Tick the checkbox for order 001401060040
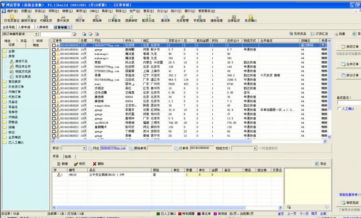361x218 pixels. (x=54, y=54)
